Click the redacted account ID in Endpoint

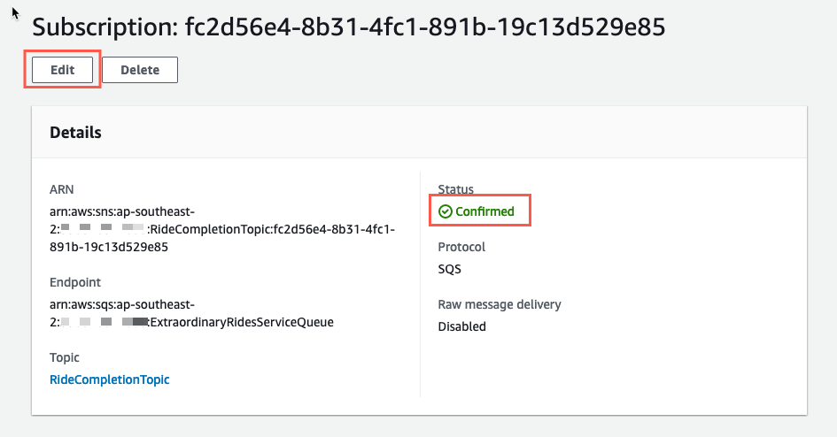pyautogui.click(x=104, y=321)
